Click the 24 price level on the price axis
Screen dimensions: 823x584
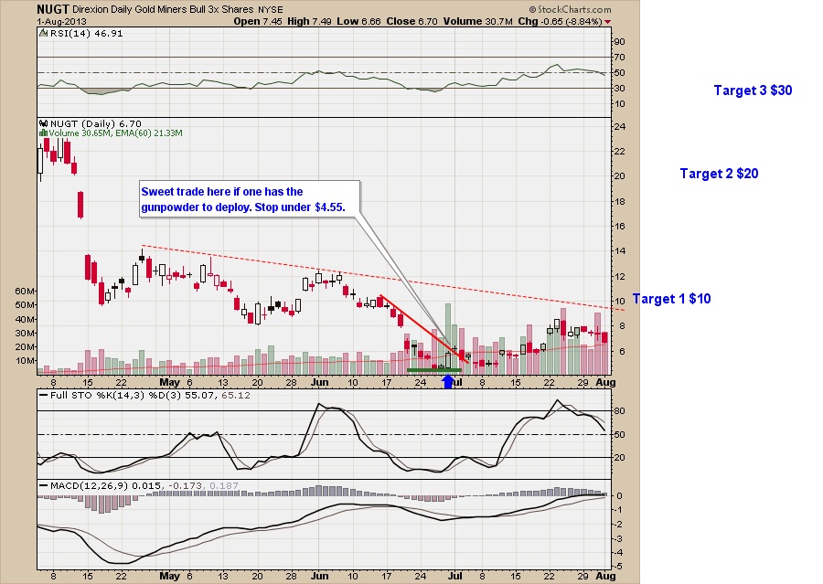619,126
